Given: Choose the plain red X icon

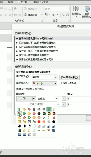Looking at the screenshot, I should coord(54,118).
